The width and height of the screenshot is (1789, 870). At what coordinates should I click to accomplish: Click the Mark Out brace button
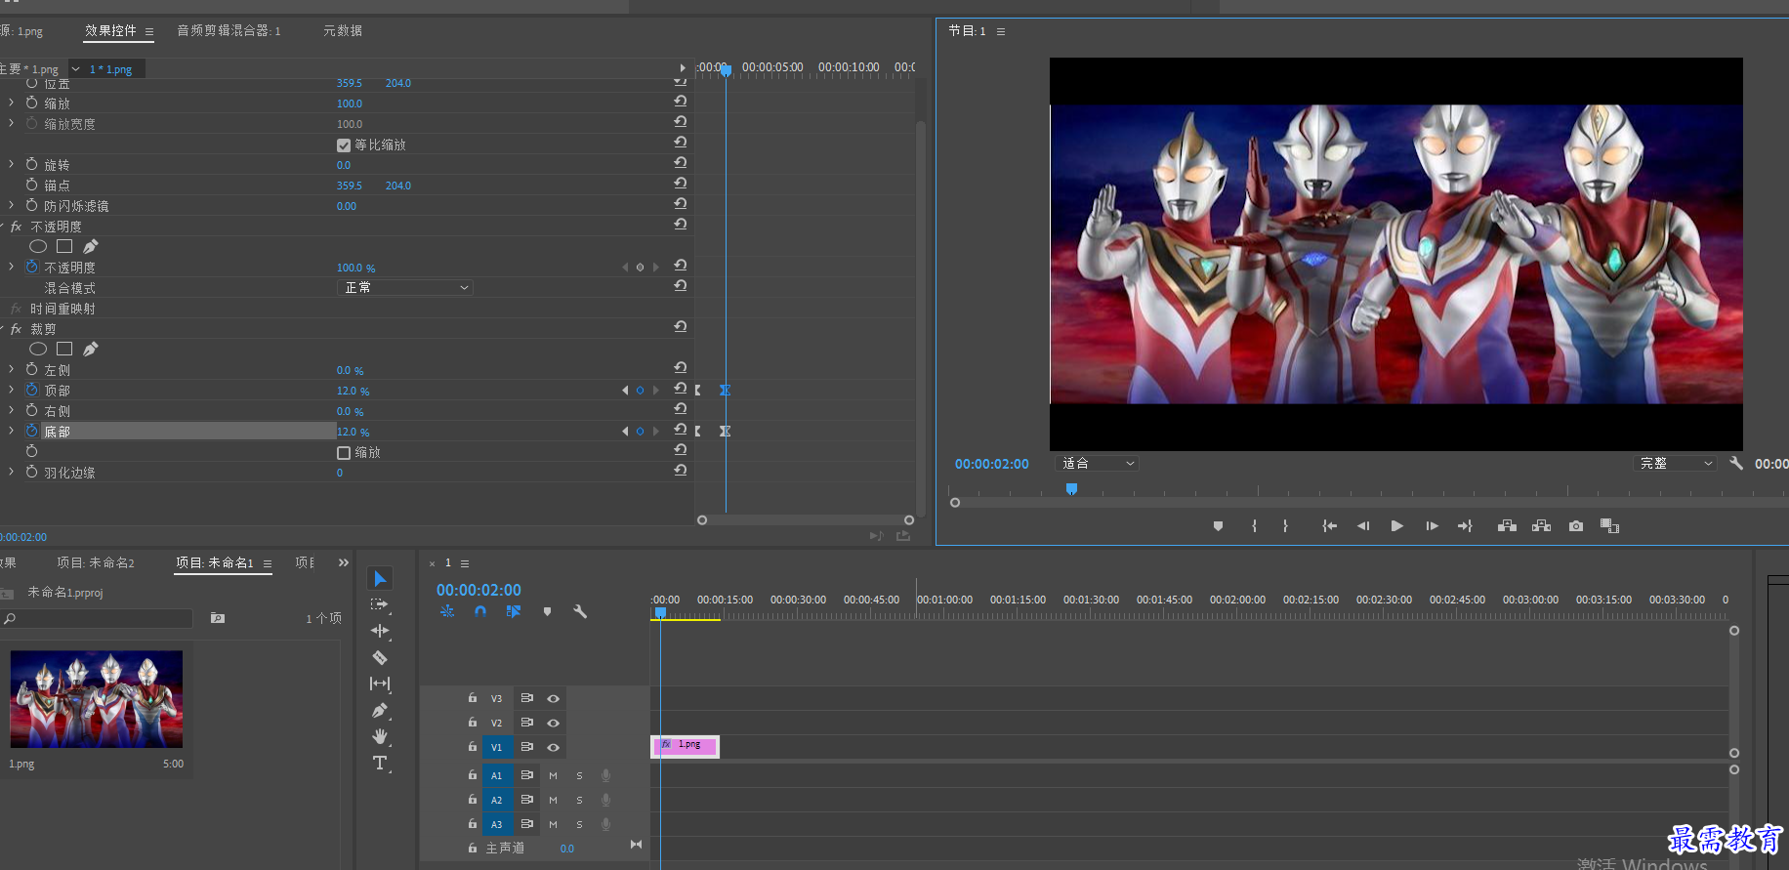(1285, 526)
